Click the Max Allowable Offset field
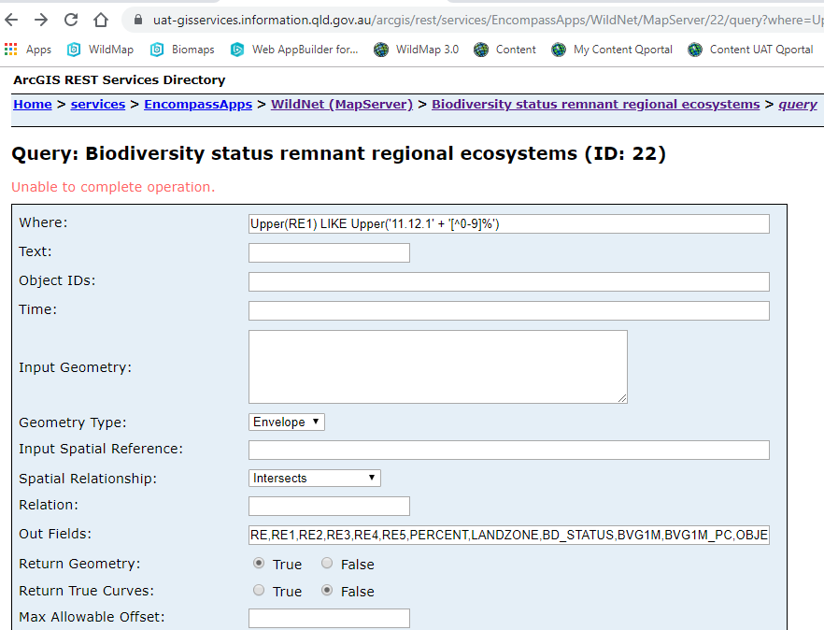 click(x=329, y=619)
